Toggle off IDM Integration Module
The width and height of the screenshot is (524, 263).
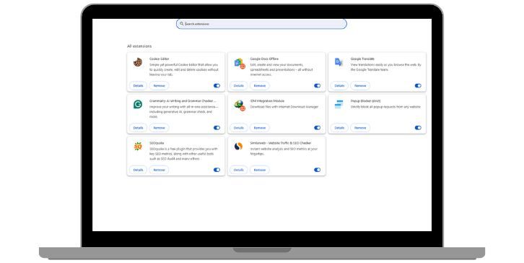(317, 128)
